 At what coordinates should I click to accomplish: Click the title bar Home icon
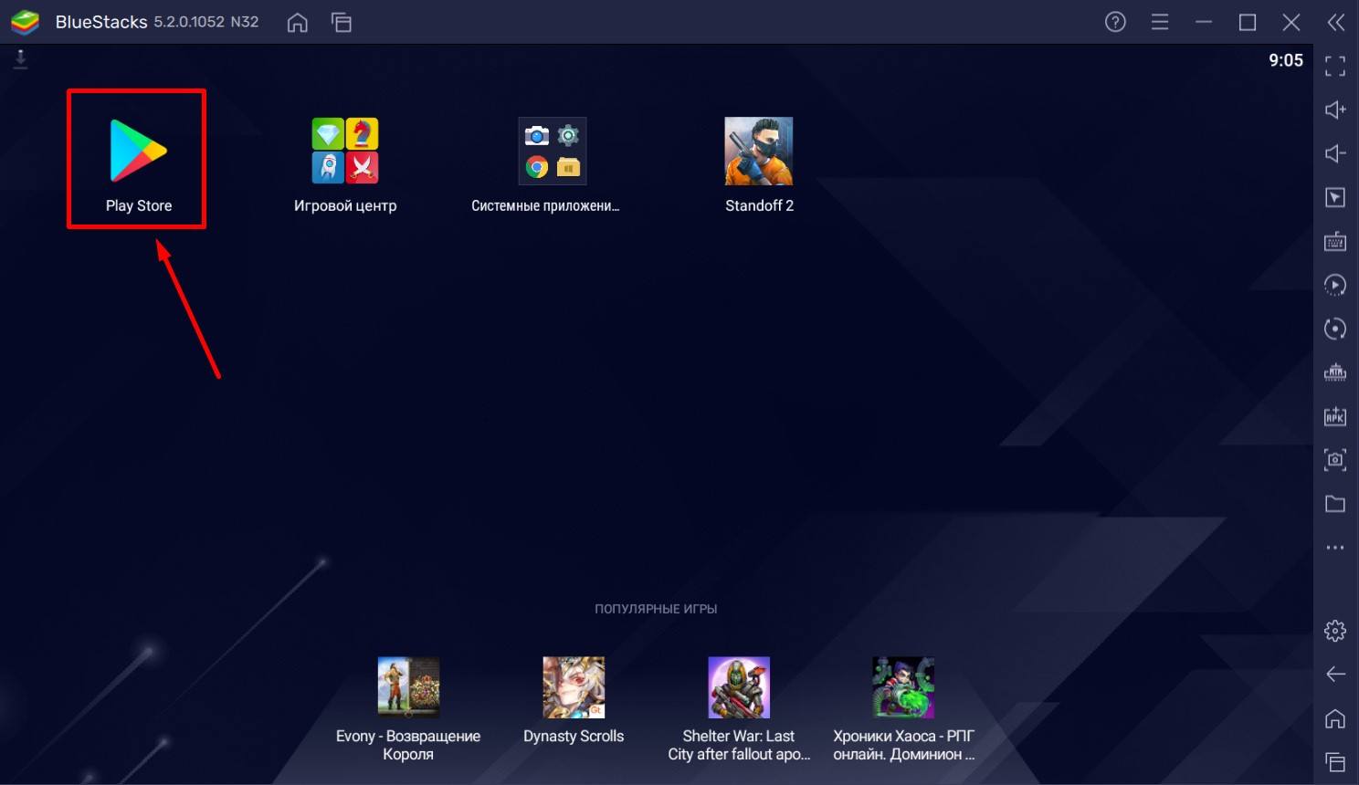298,22
